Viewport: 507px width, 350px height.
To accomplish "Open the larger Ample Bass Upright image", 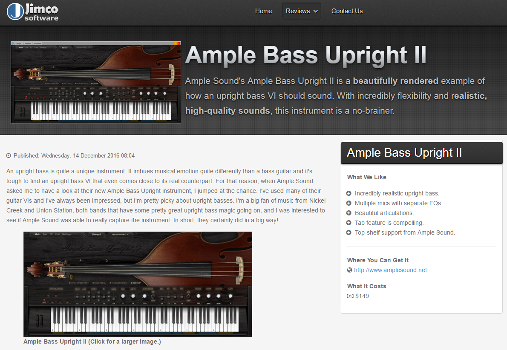I will tap(138, 284).
